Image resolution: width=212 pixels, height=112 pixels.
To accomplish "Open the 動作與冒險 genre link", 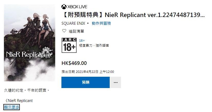I will [x=101, y=23].
